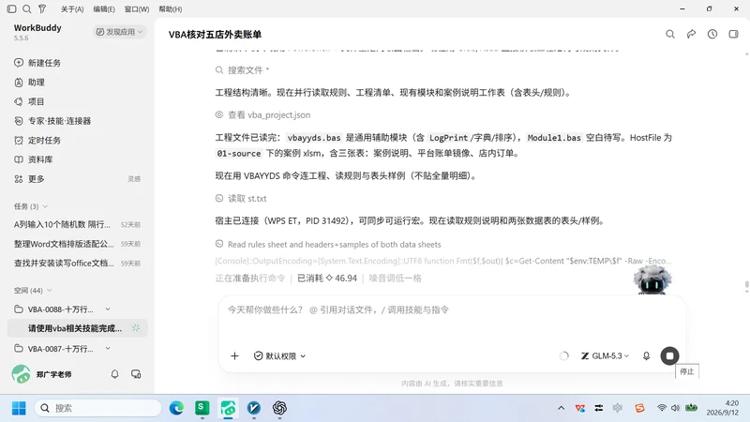Expand the 读取 st.txt step
Screen dimensions: 750x422
pyautogui.click(x=241, y=198)
